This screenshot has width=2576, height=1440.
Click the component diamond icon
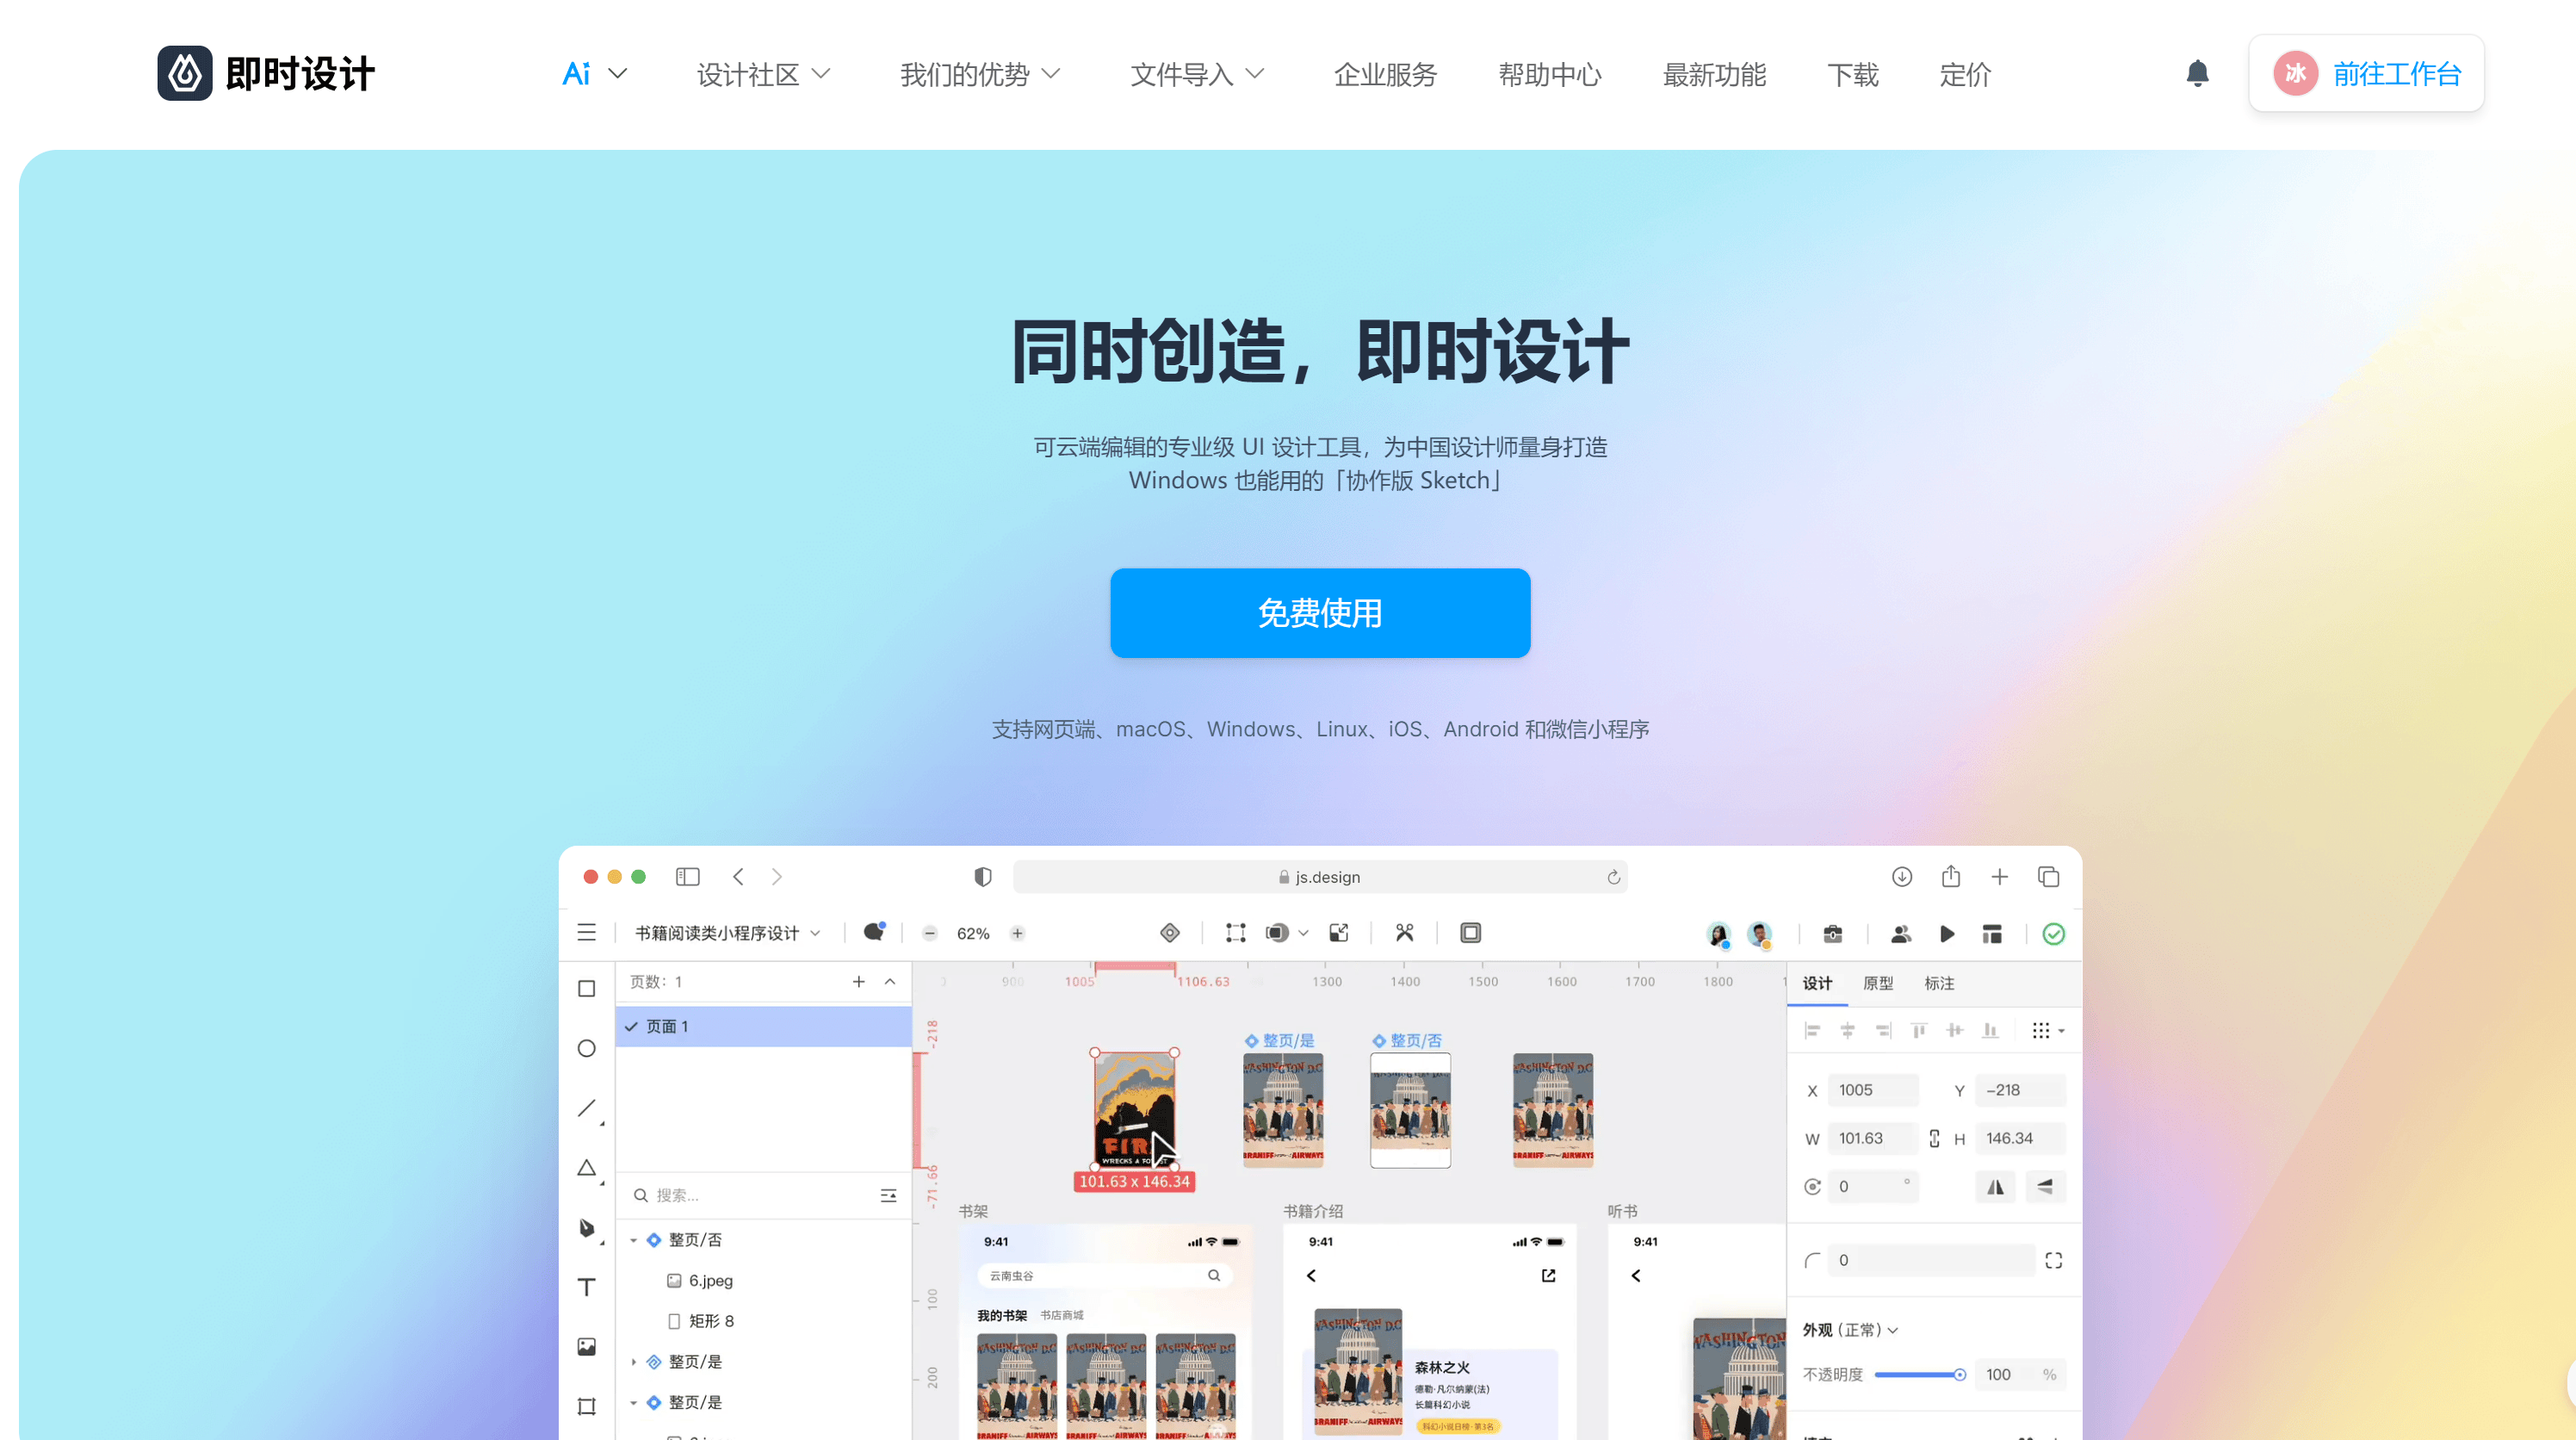(x=1170, y=933)
